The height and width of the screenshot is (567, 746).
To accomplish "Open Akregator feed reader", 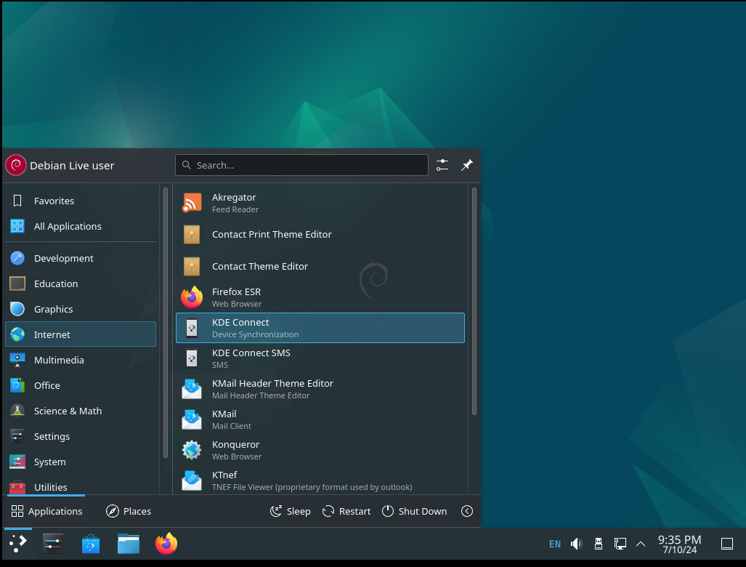I will pyautogui.click(x=320, y=203).
